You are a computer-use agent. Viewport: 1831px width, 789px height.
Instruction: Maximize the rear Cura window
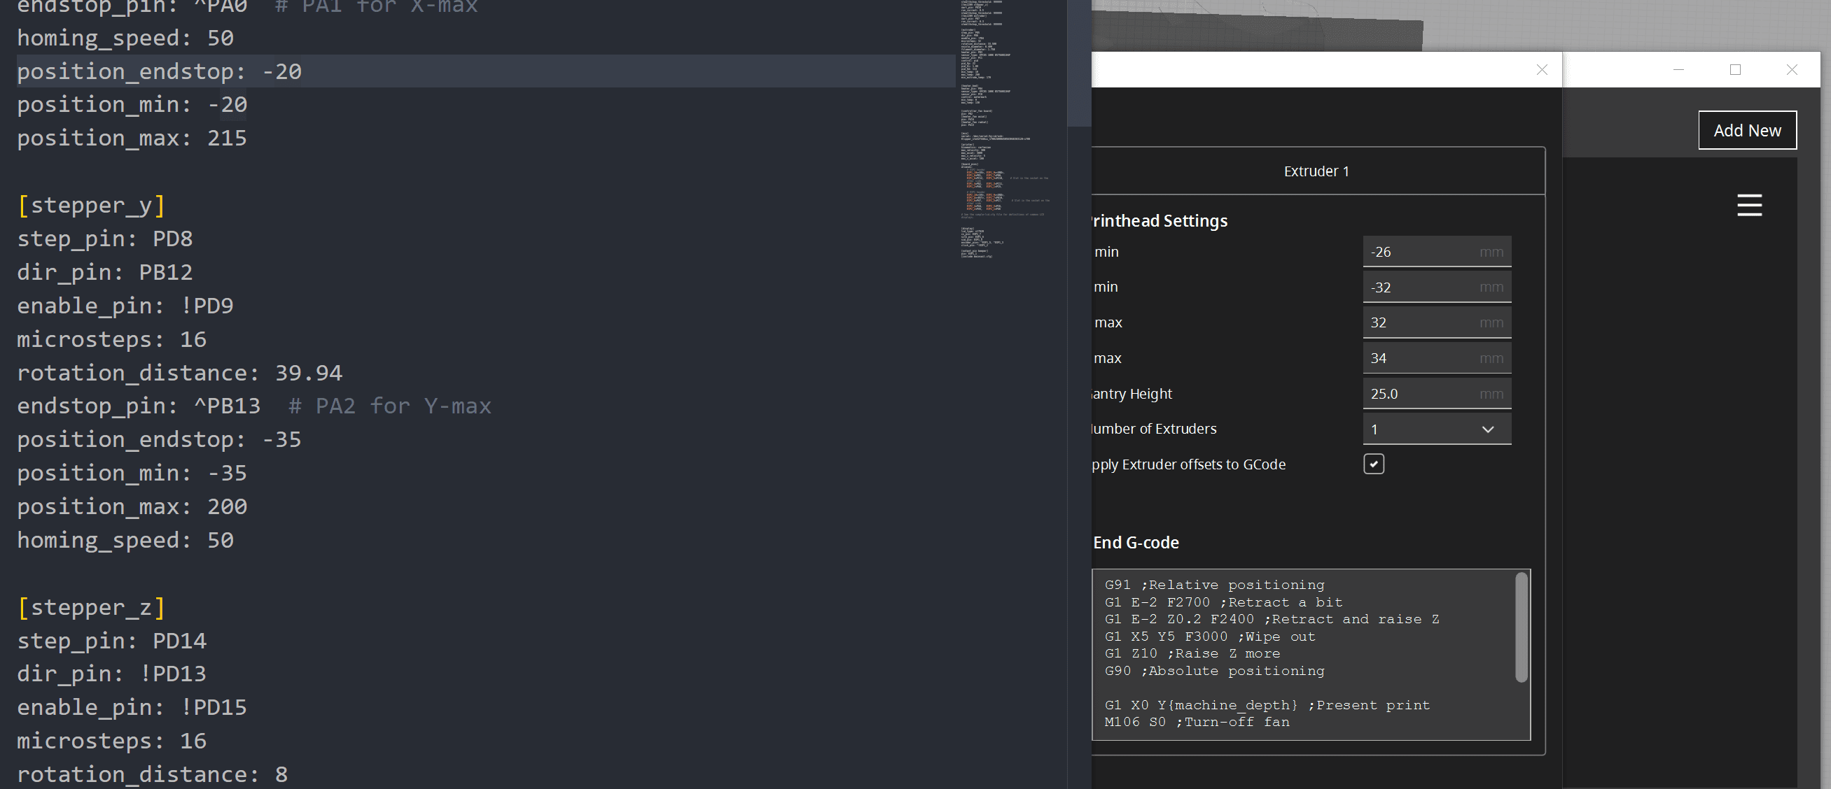click(x=1735, y=69)
